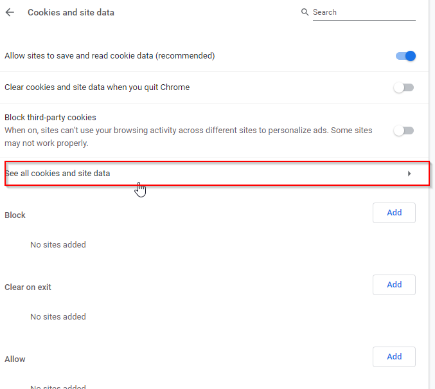The height and width of the screenshot is (389, 435).
Task: Click Add button for Allow section
Action: (394, 356)
